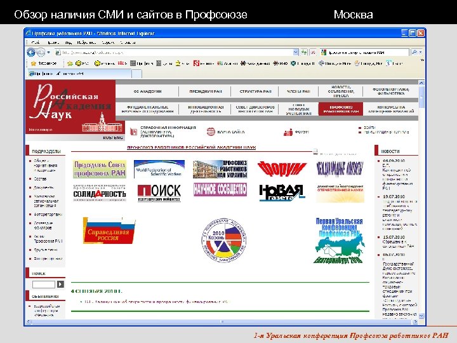Open the site map globe icon
This screenshot has height=343, width=457.
point(211,132)
